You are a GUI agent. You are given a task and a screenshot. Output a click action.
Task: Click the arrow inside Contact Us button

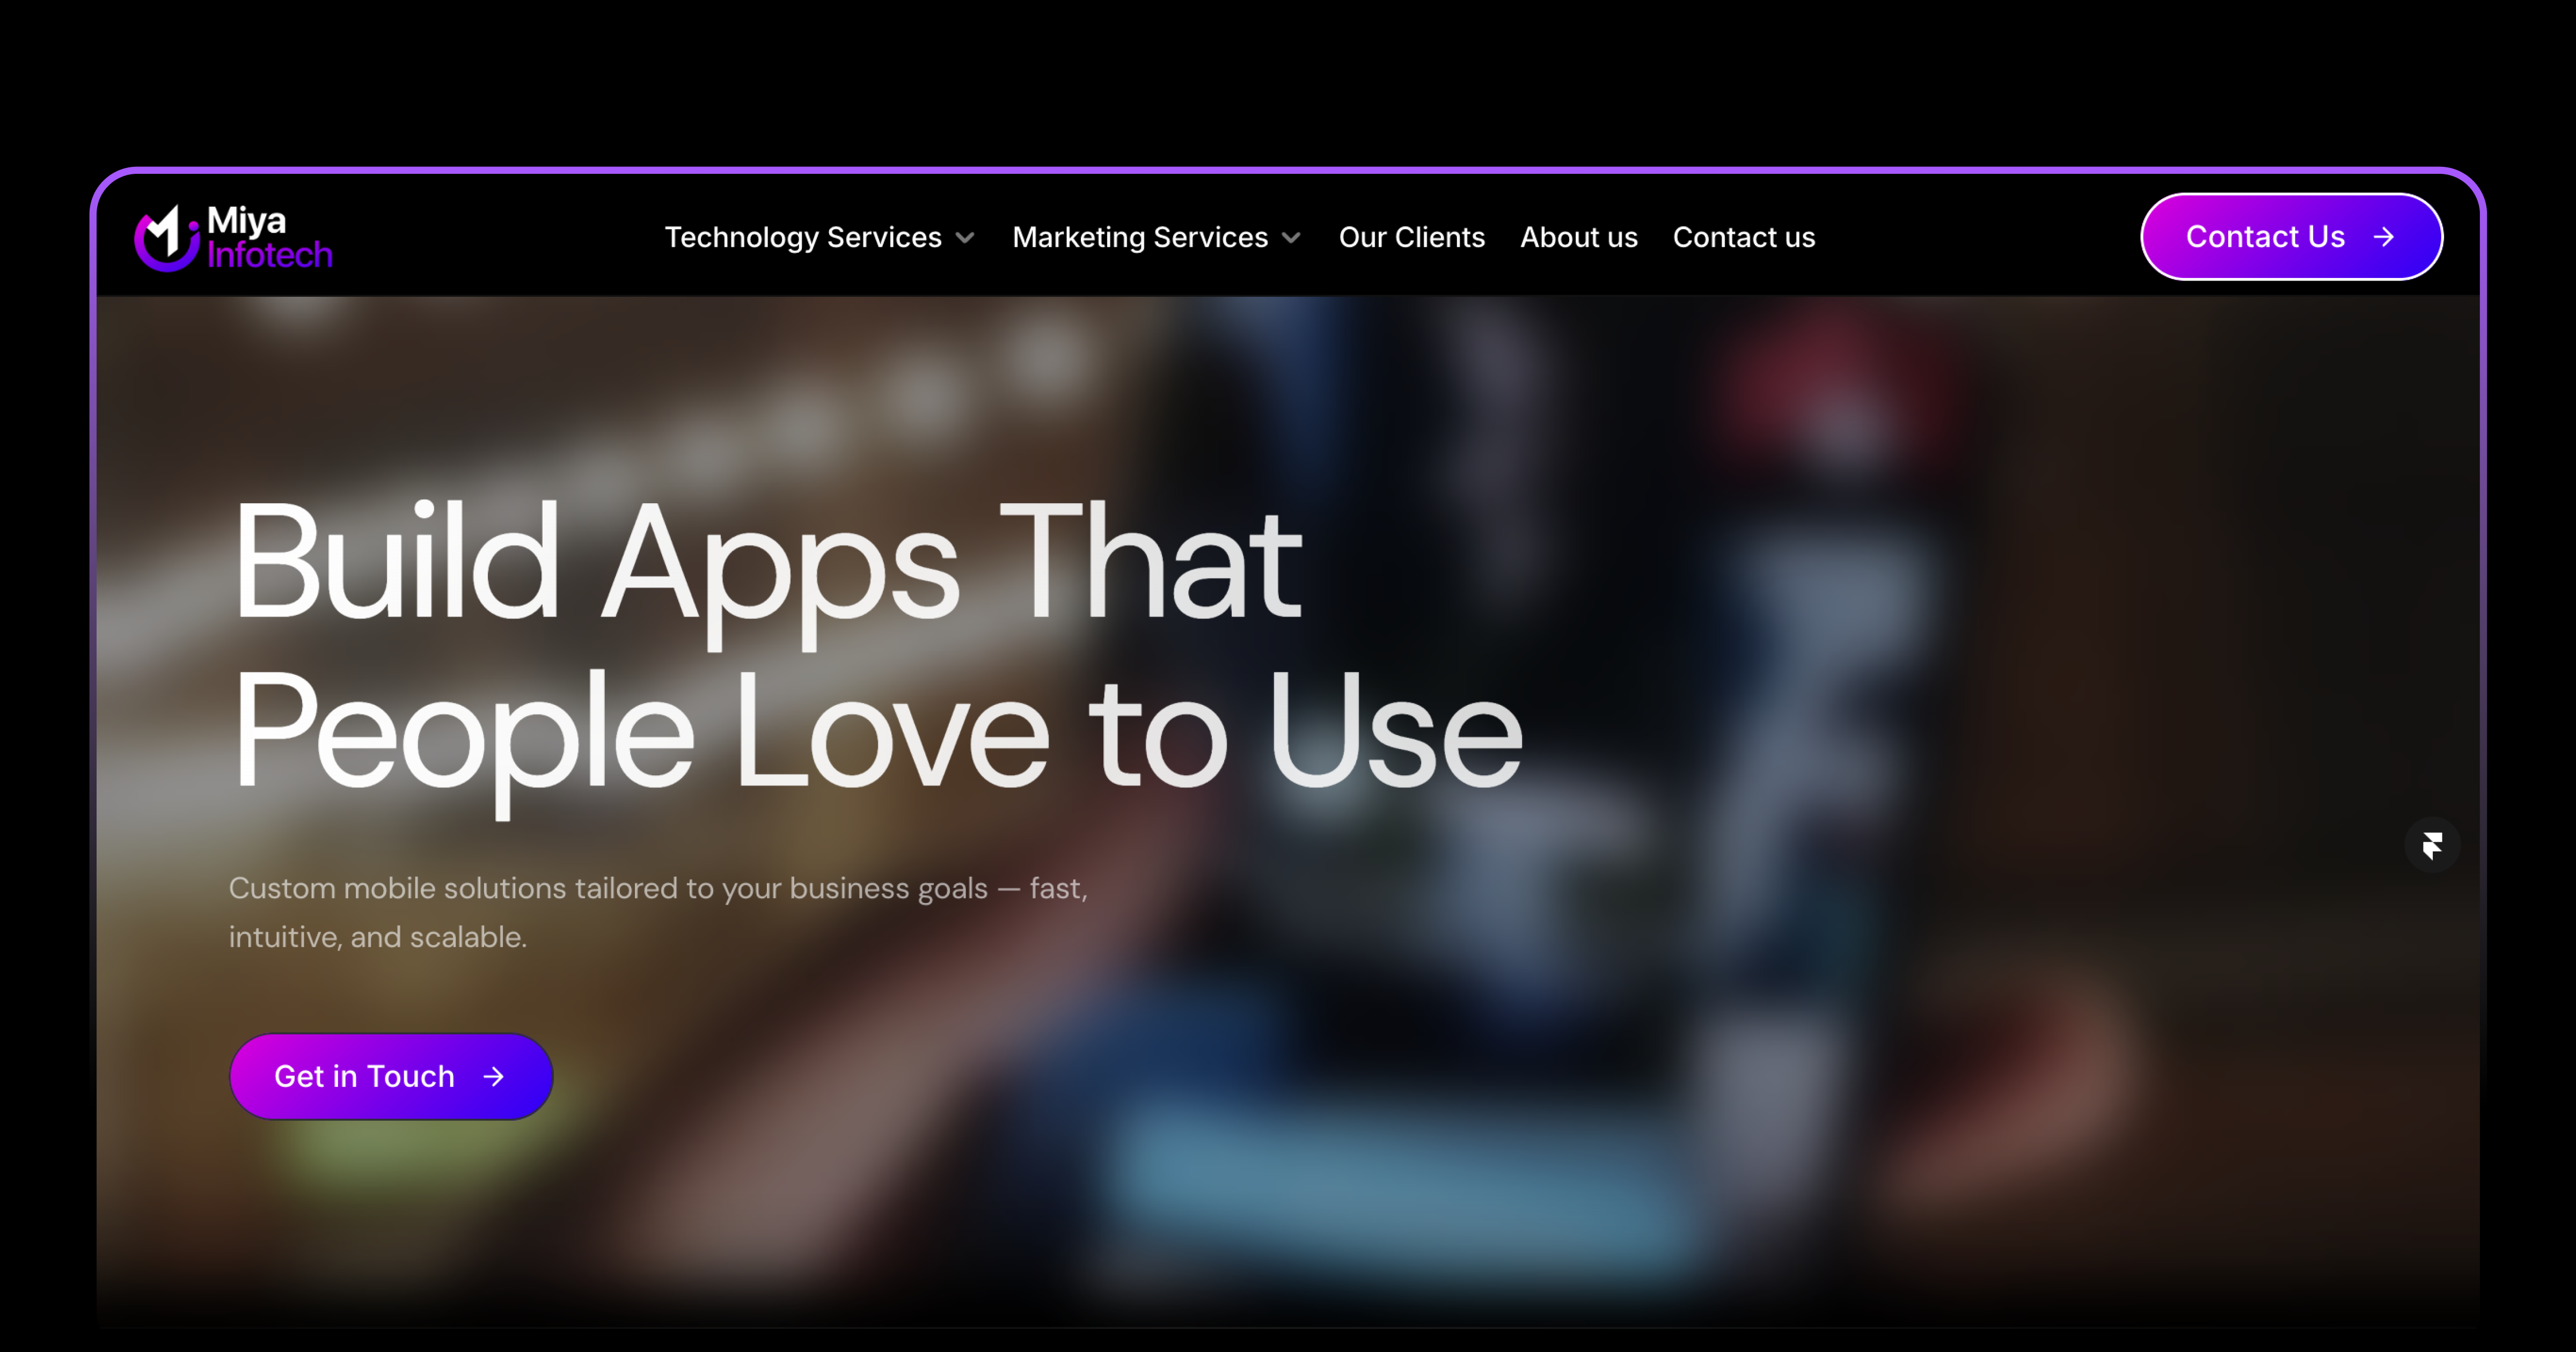coord(2384,237)
